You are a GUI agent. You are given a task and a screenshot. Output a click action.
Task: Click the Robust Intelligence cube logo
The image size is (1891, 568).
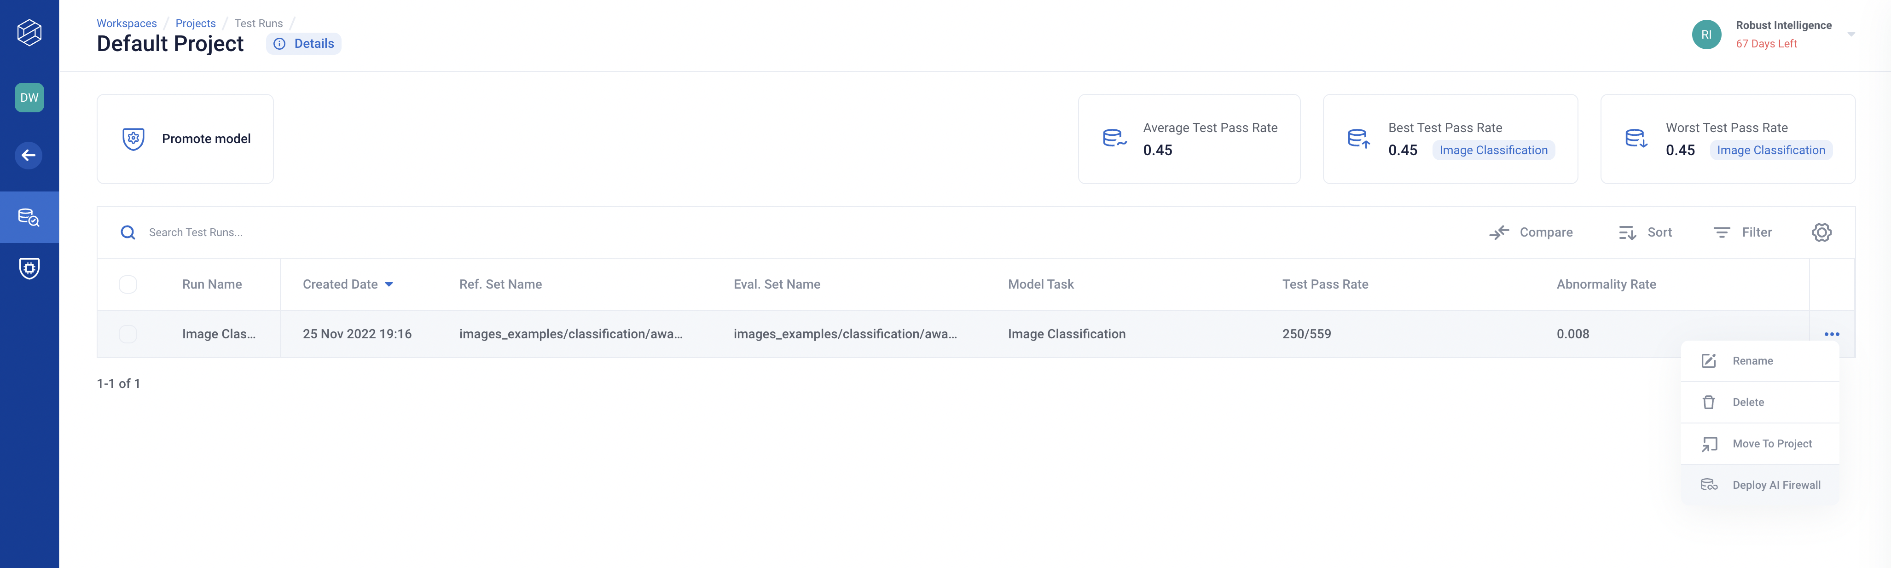click(29, 32)
